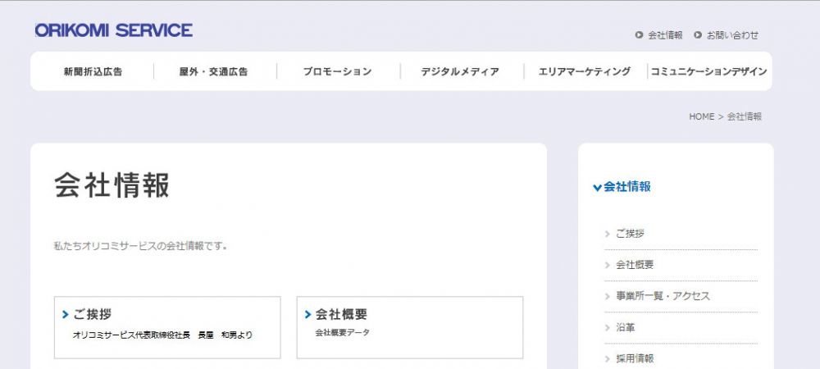
Task: Open デジタルメディア navigation menu
Action: tap(460, 71)
